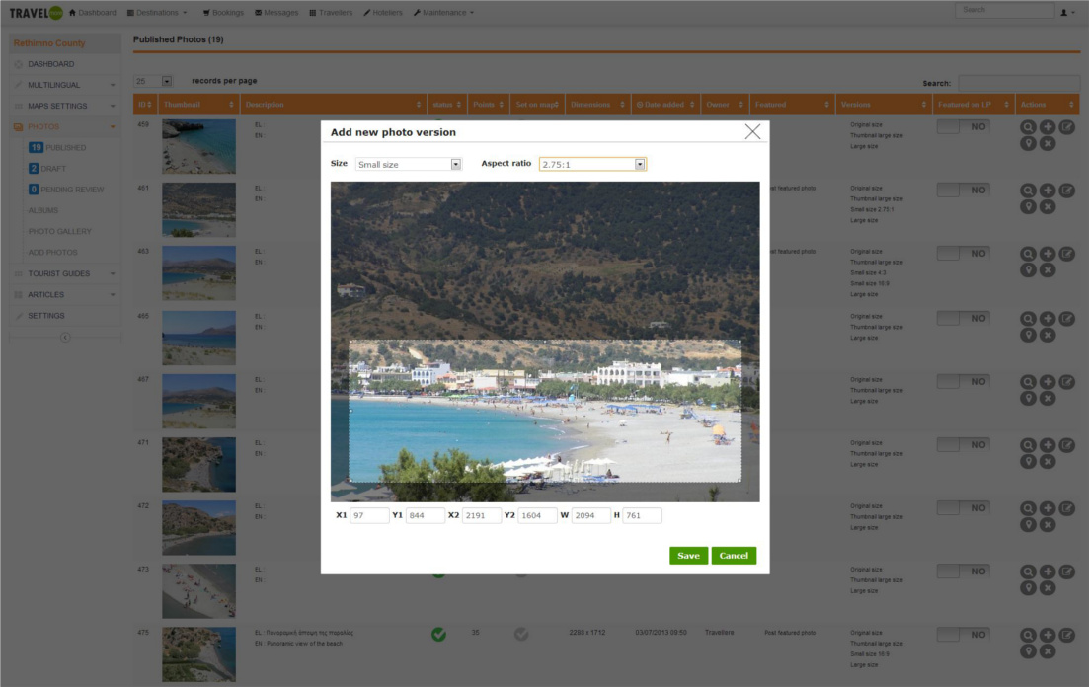This screenshot has height=687, width=1089.
Task: Open the Pending Review sidebar link
Action: [x=66, y=189]
